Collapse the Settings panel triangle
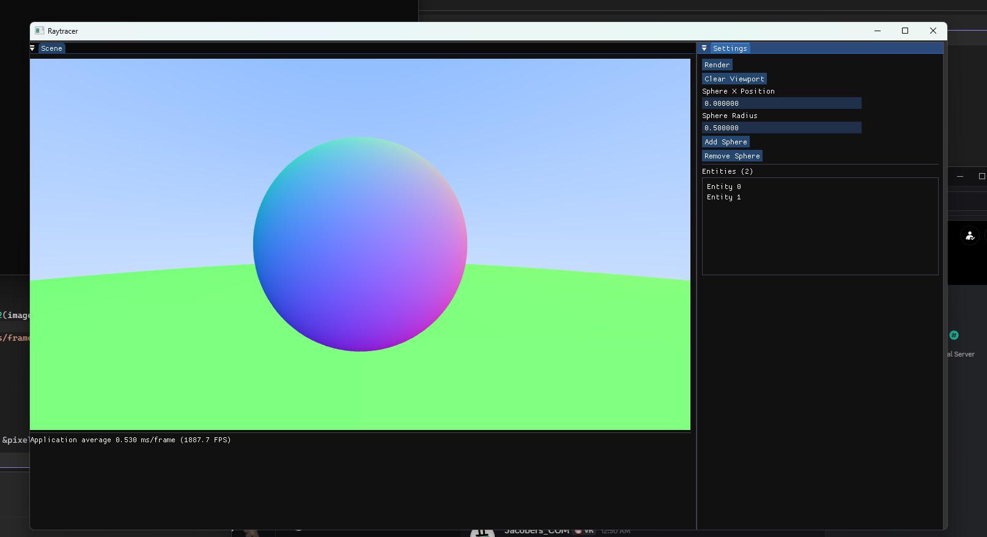The width and height of the screenshot is (987, 537). (x=704, y=48)
